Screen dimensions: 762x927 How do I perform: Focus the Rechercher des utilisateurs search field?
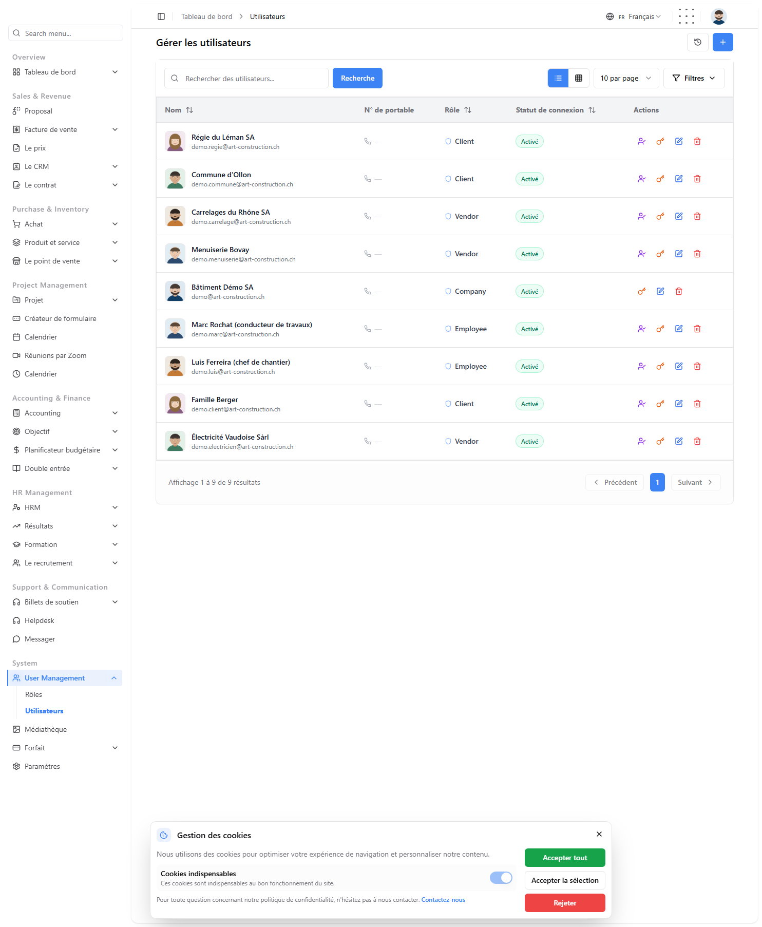[x=246, y=78]
